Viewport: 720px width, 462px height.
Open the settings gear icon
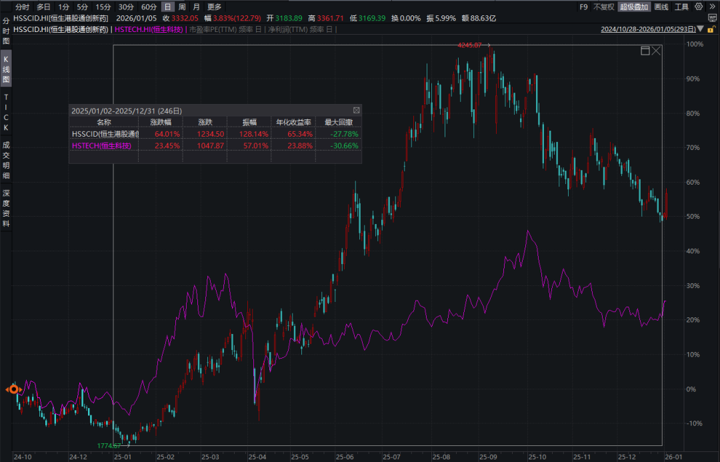tap(699, 7)
